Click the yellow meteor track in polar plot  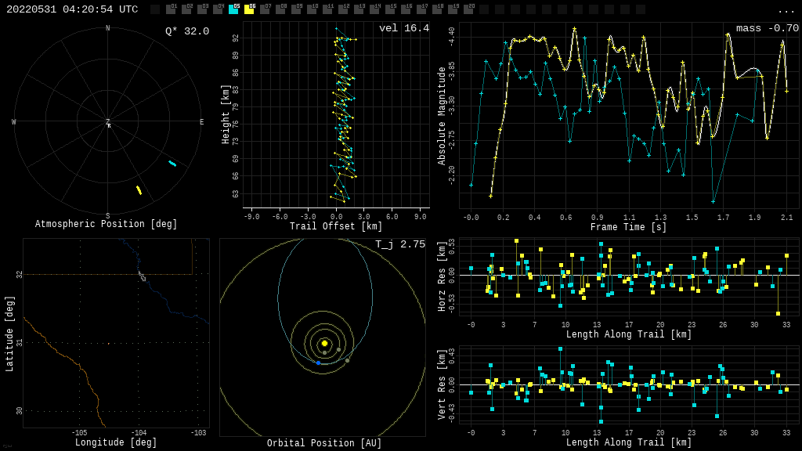[139, 190]
